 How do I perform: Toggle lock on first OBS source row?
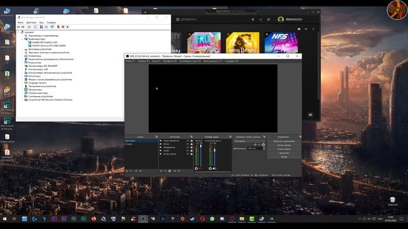point(191,141)
